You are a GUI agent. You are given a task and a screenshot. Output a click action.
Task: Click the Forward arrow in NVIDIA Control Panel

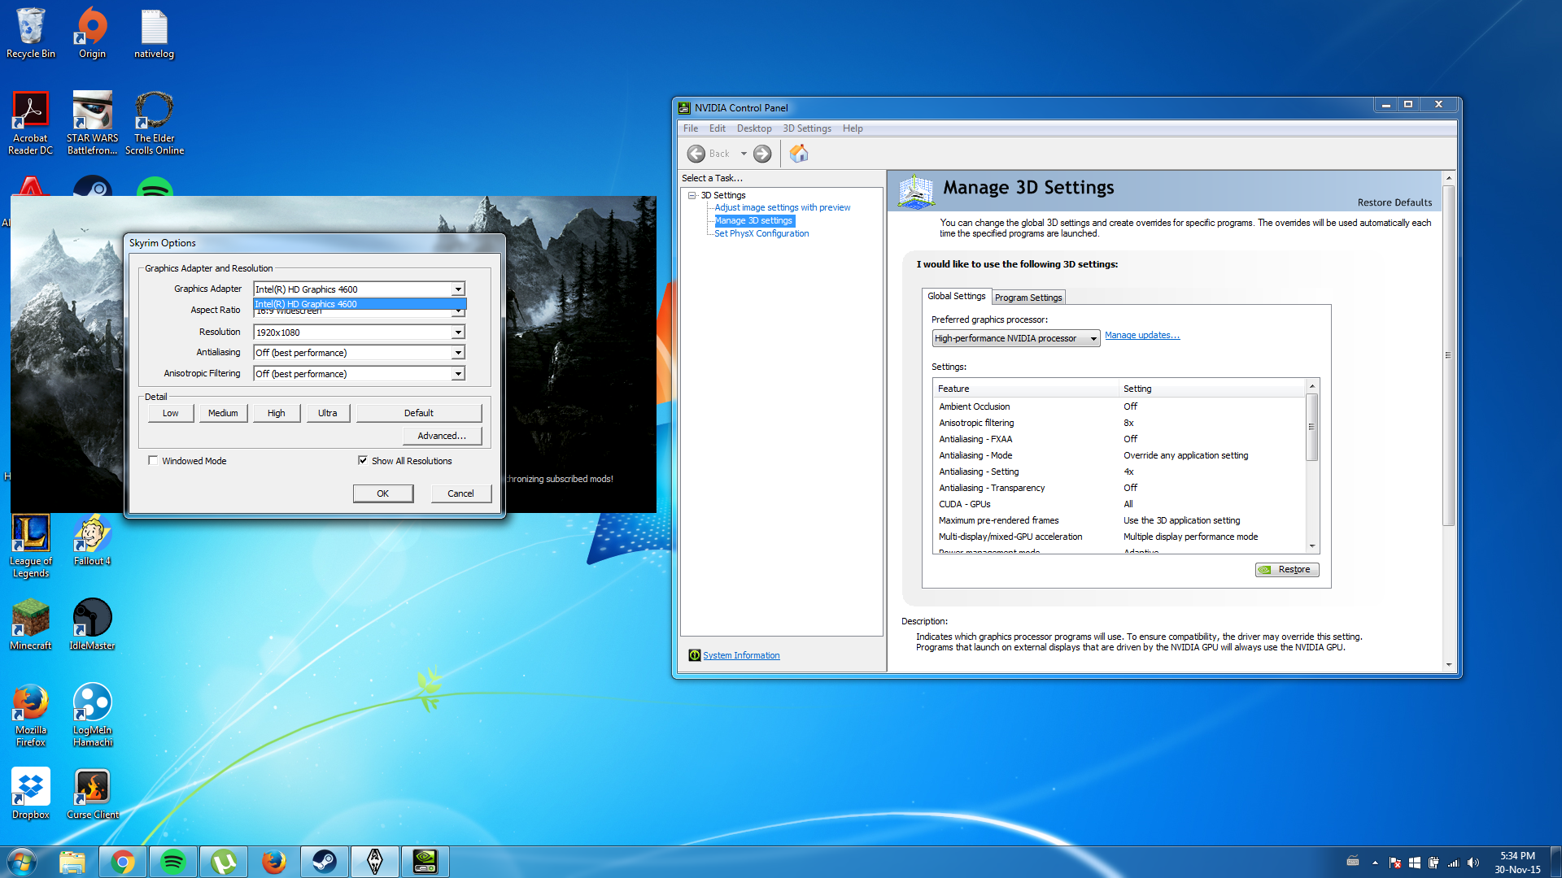(x=762, y=154)
